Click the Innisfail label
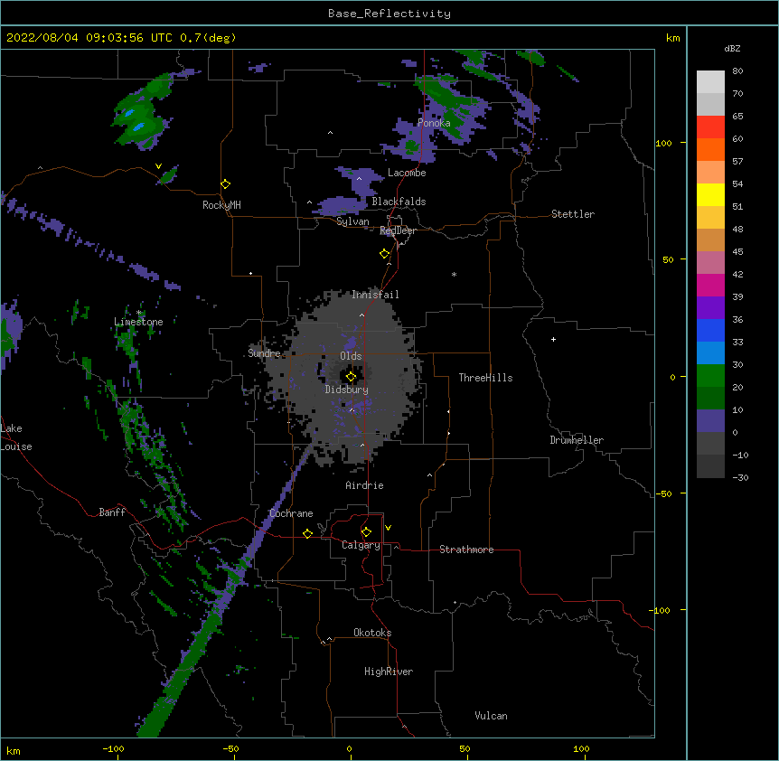 pyautogui.click(x=375, y=295)
